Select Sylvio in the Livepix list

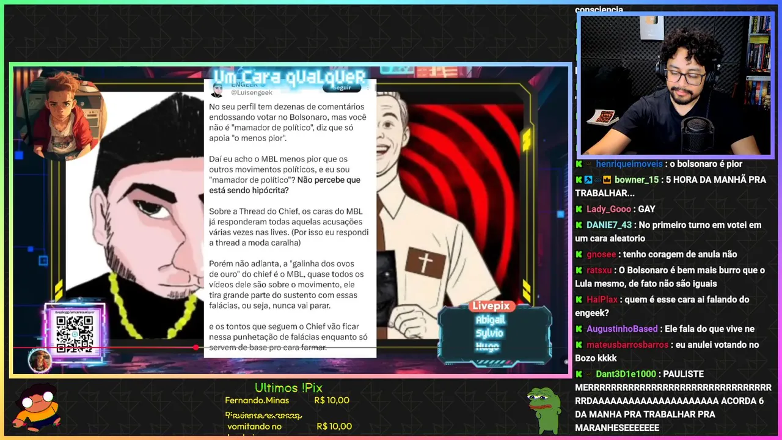489,333
